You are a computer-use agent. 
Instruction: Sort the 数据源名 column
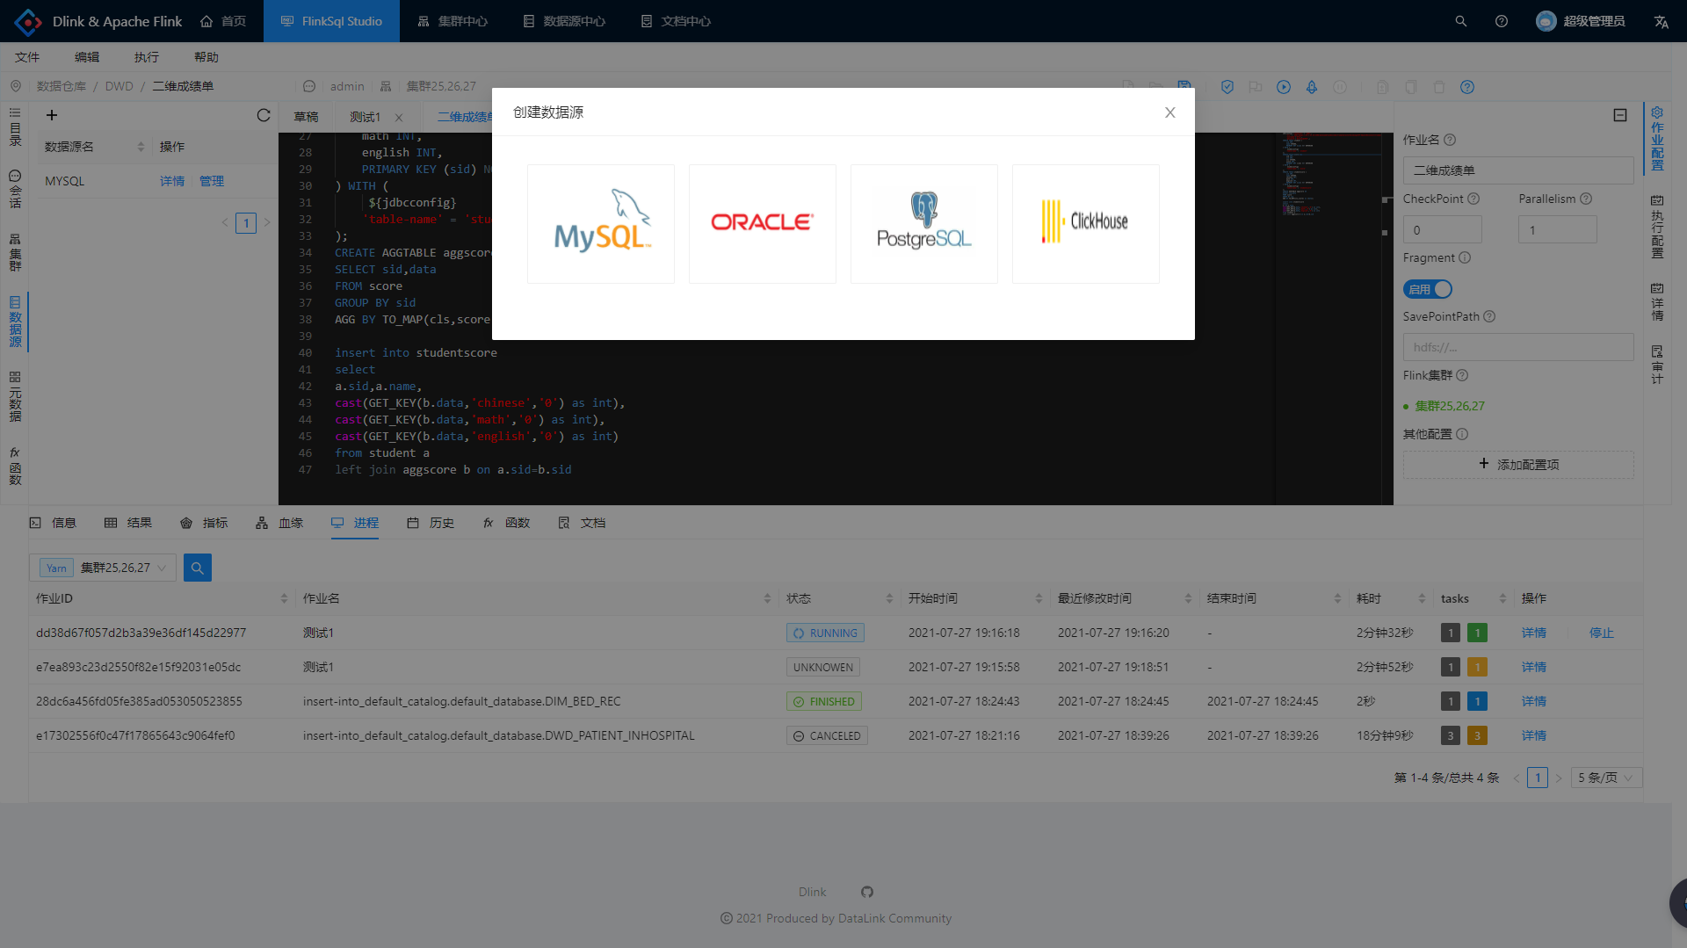[141, 147]
